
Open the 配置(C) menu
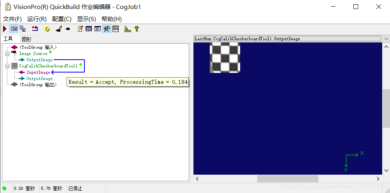pos(61,19)
